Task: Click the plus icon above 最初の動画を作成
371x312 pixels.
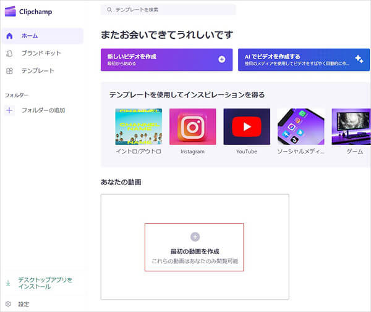Action: [x=195, y=237]
